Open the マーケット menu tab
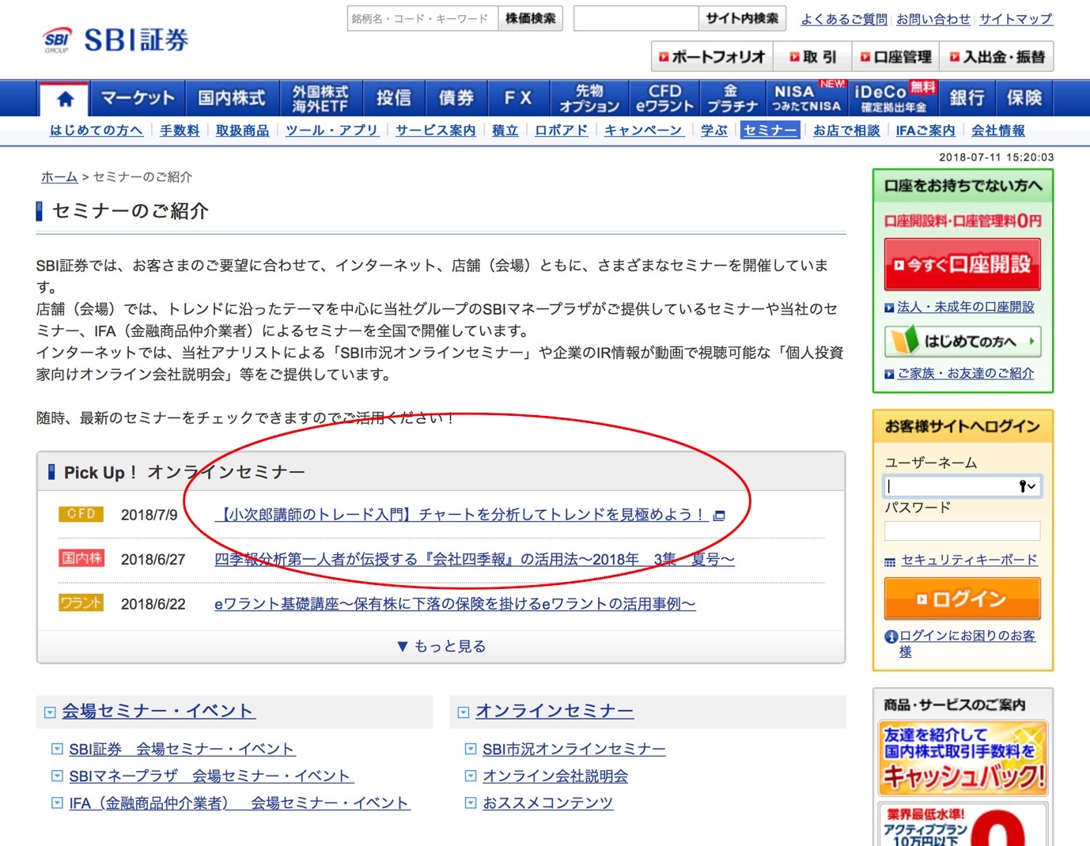The image size is (1090, 846). coord(138,98)
